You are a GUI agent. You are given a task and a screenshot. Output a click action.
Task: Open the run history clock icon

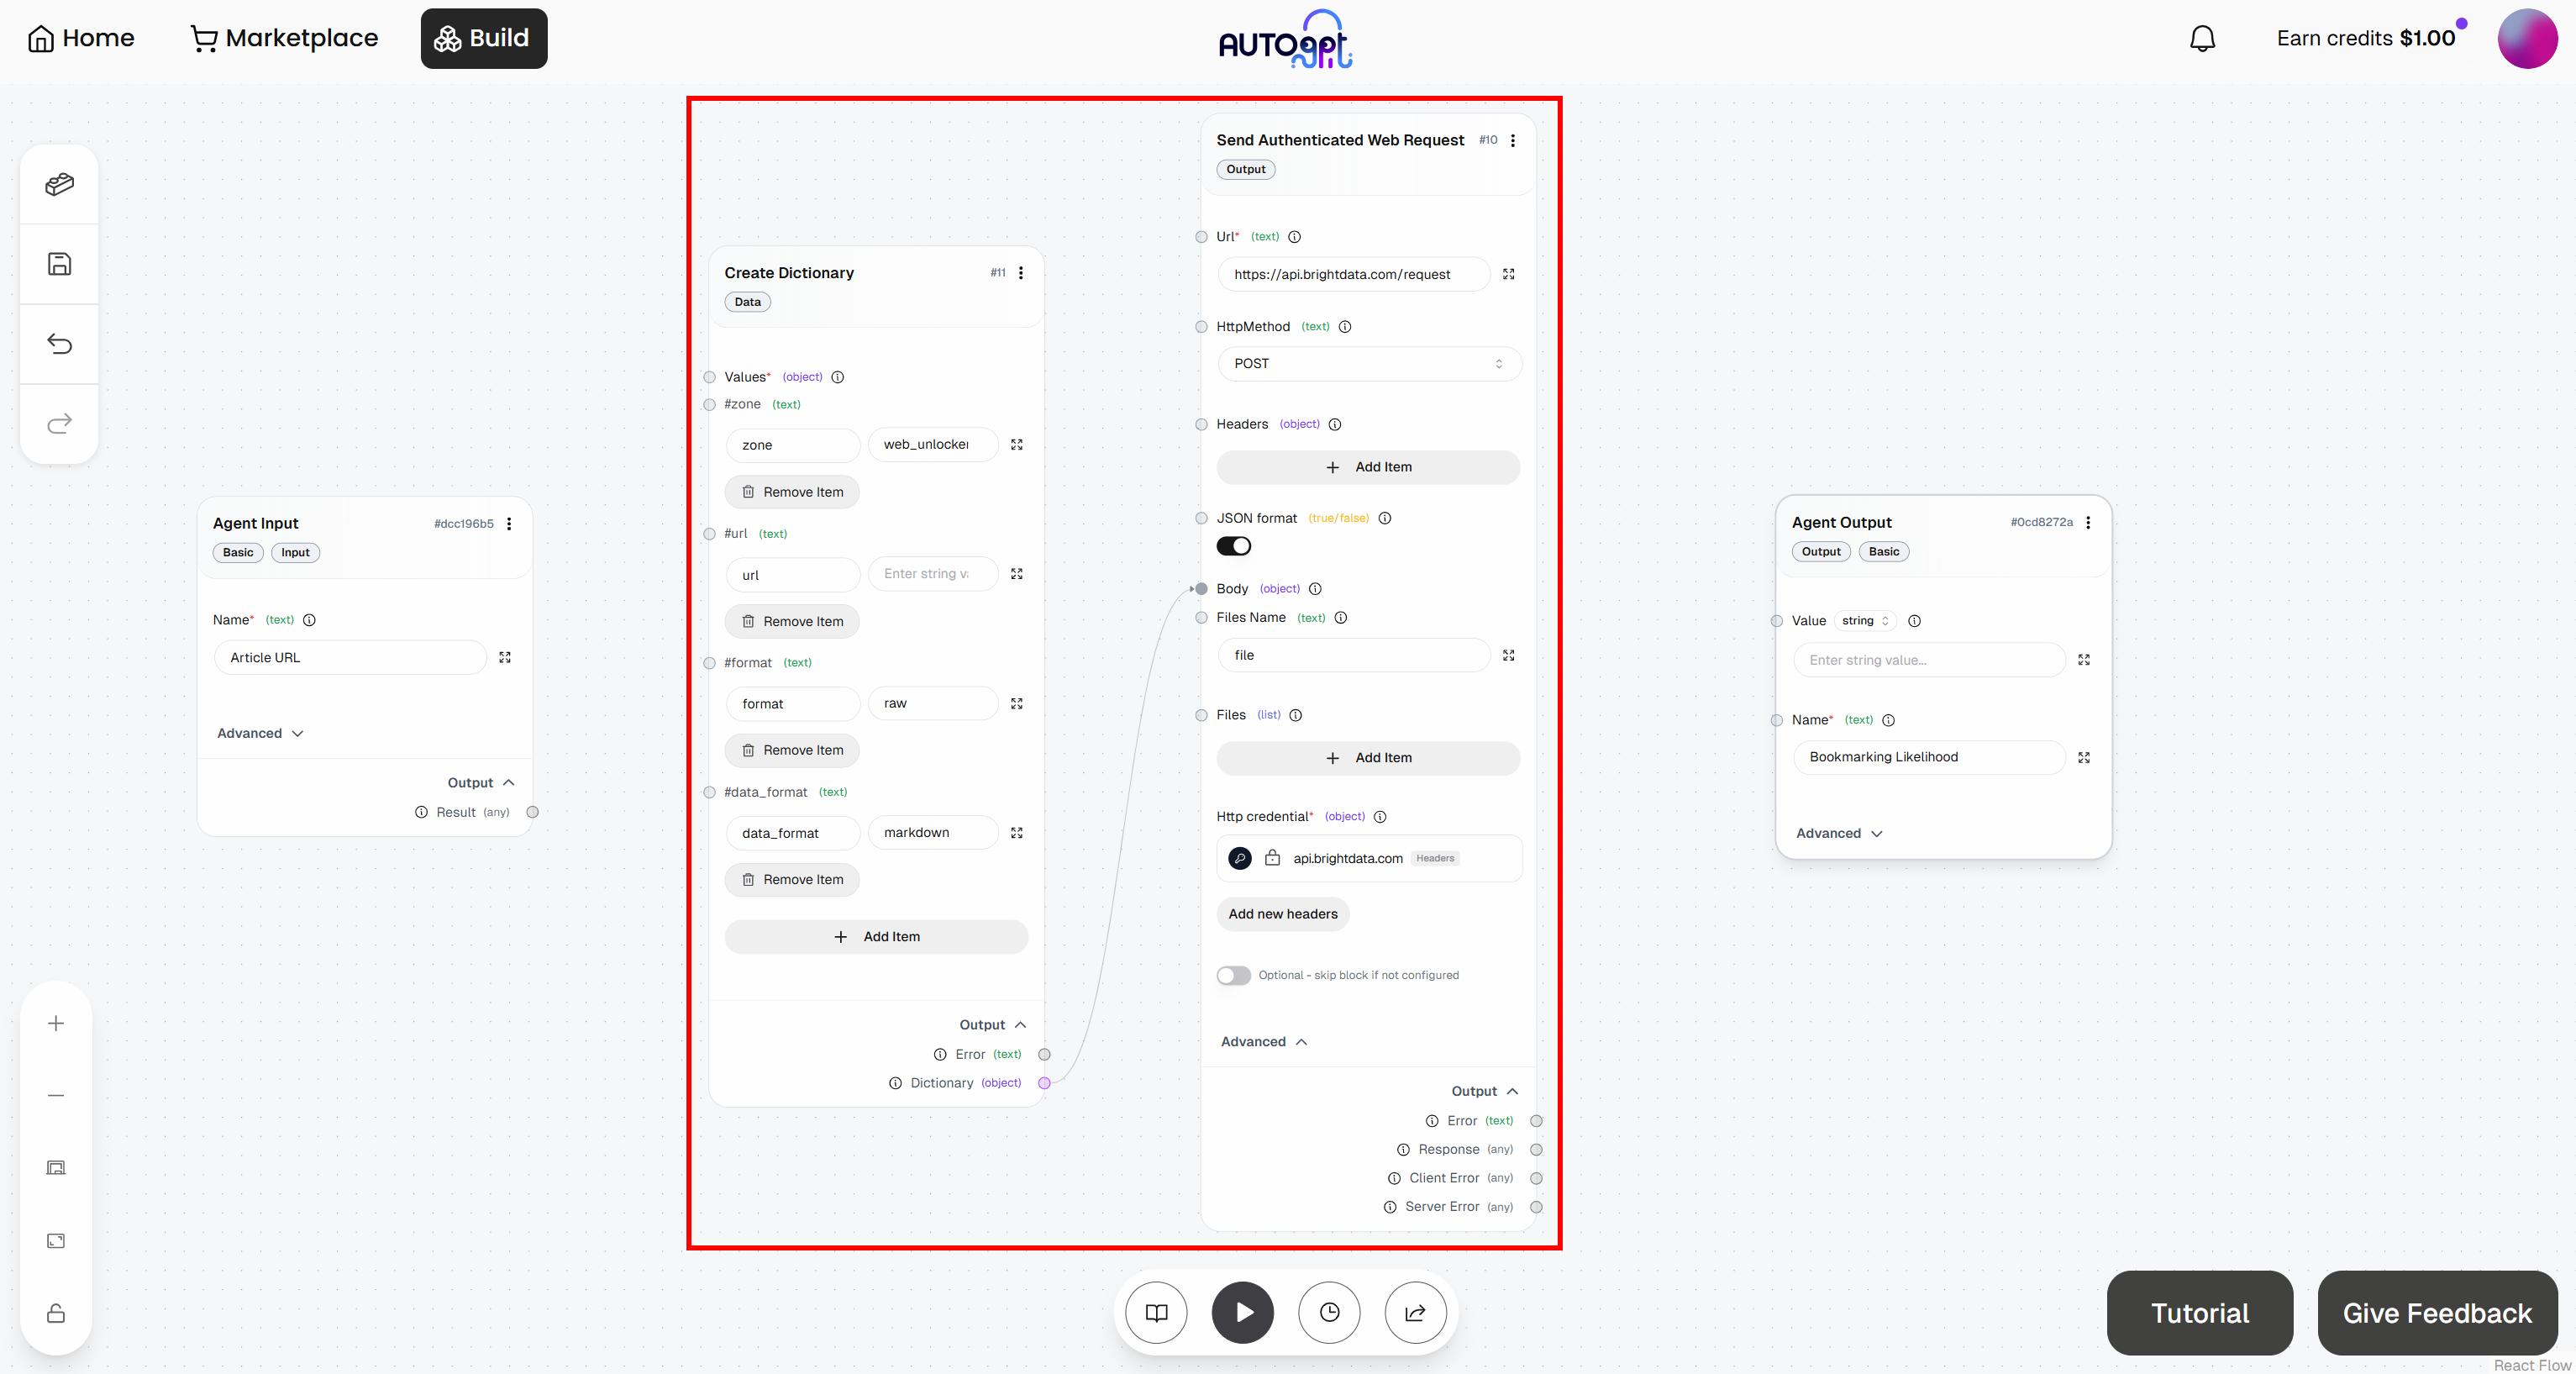(x=1329, y=1312)
